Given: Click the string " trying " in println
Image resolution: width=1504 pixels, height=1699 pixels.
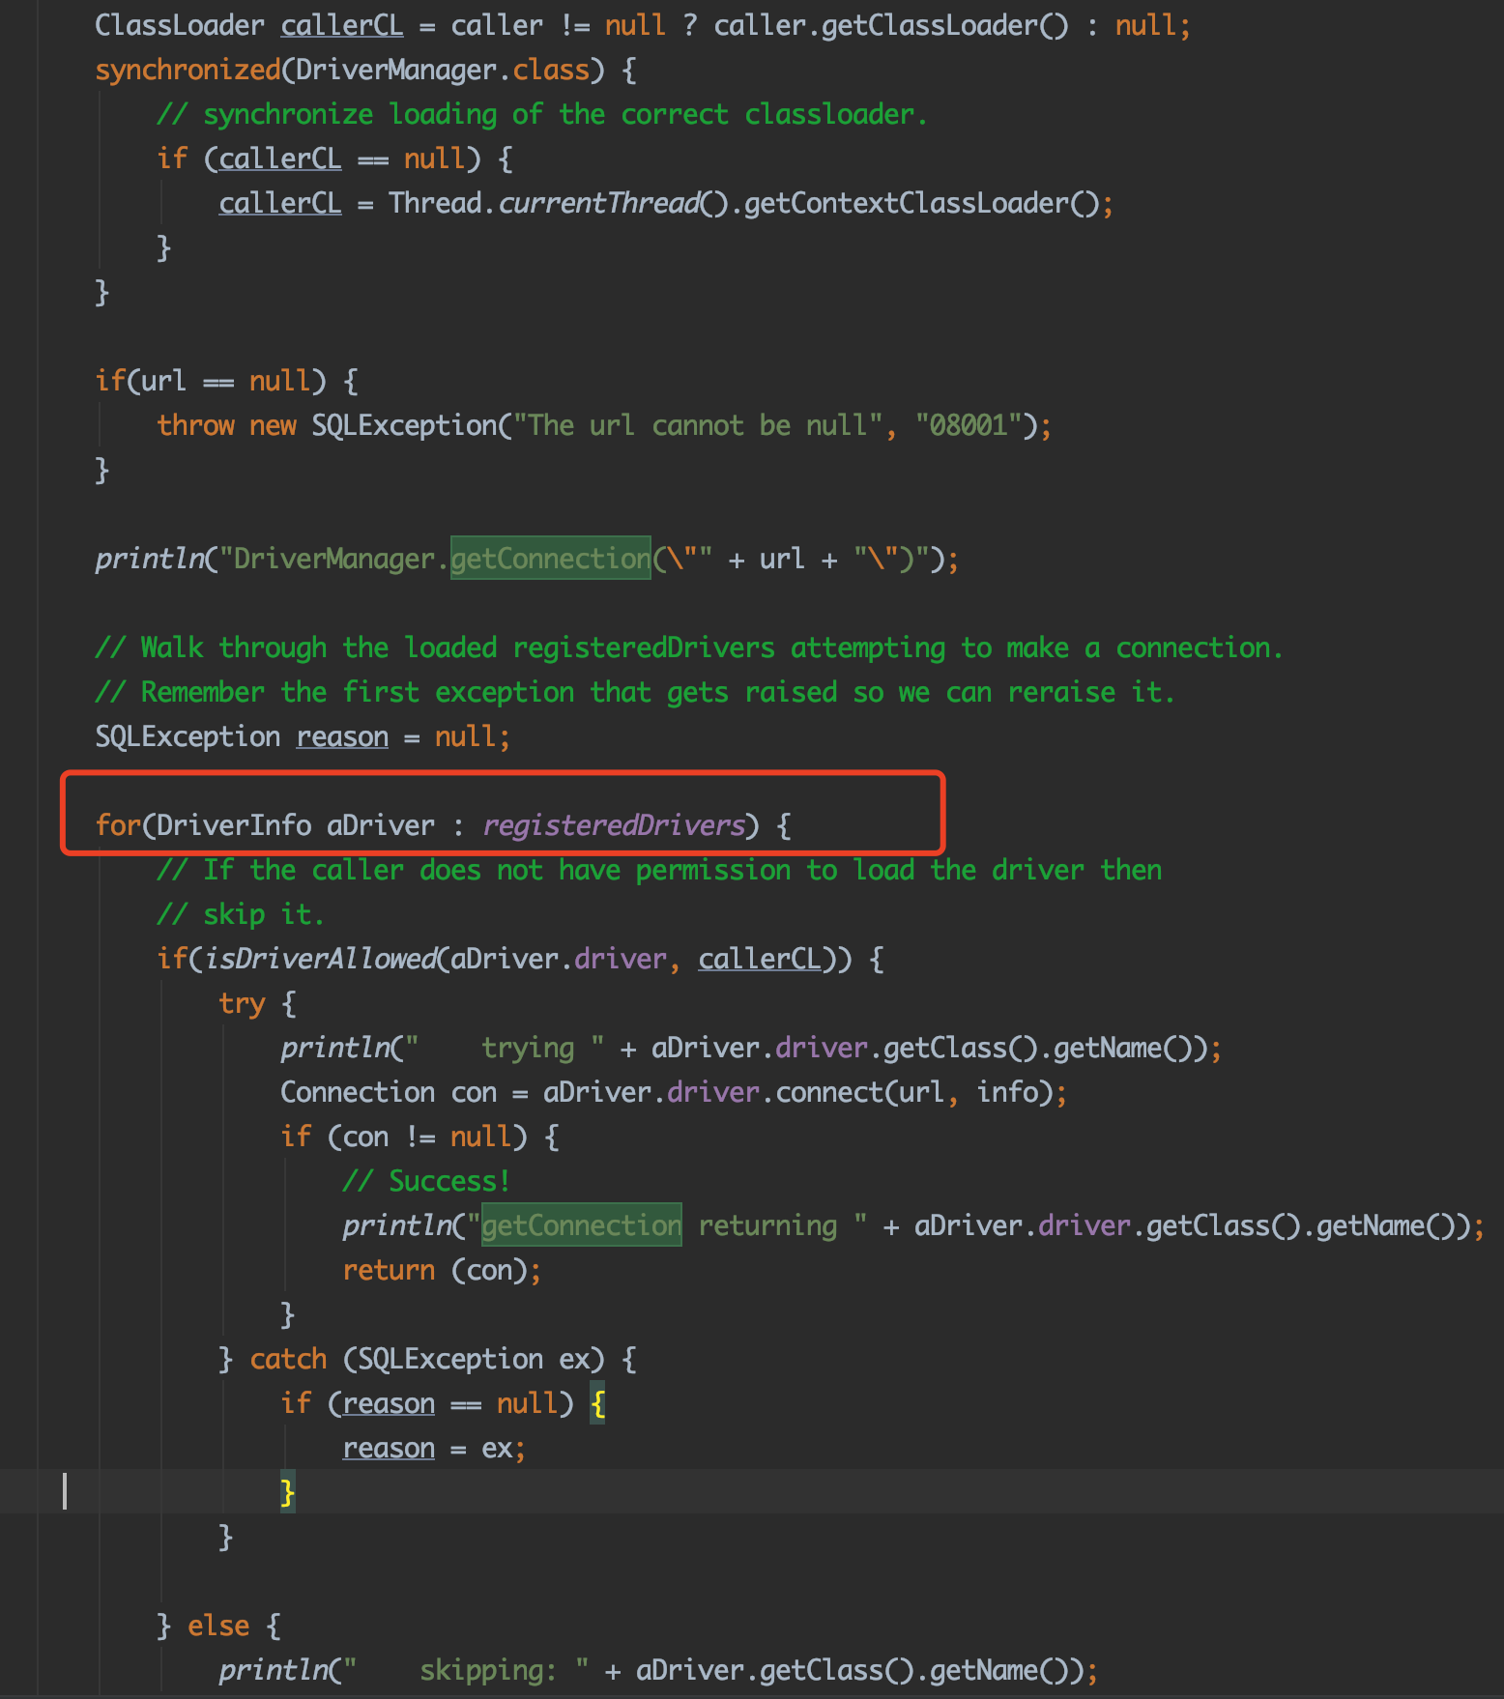Looking at the screenshot, I should click(506, 1048).
